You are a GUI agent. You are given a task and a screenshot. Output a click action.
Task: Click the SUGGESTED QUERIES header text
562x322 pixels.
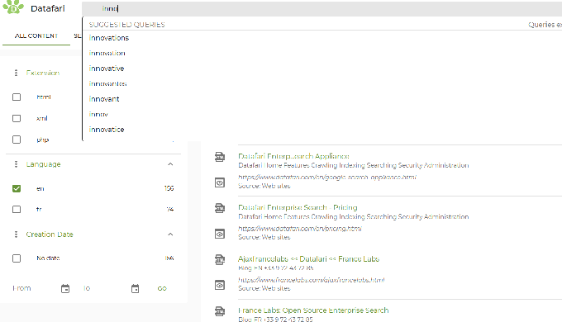click(127, 25)
